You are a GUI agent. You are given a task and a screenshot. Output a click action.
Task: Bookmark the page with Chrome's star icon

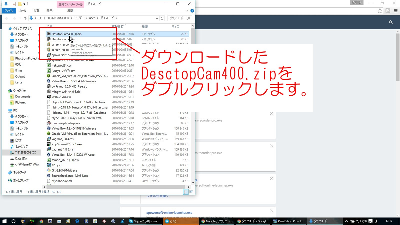coord(380,10)
